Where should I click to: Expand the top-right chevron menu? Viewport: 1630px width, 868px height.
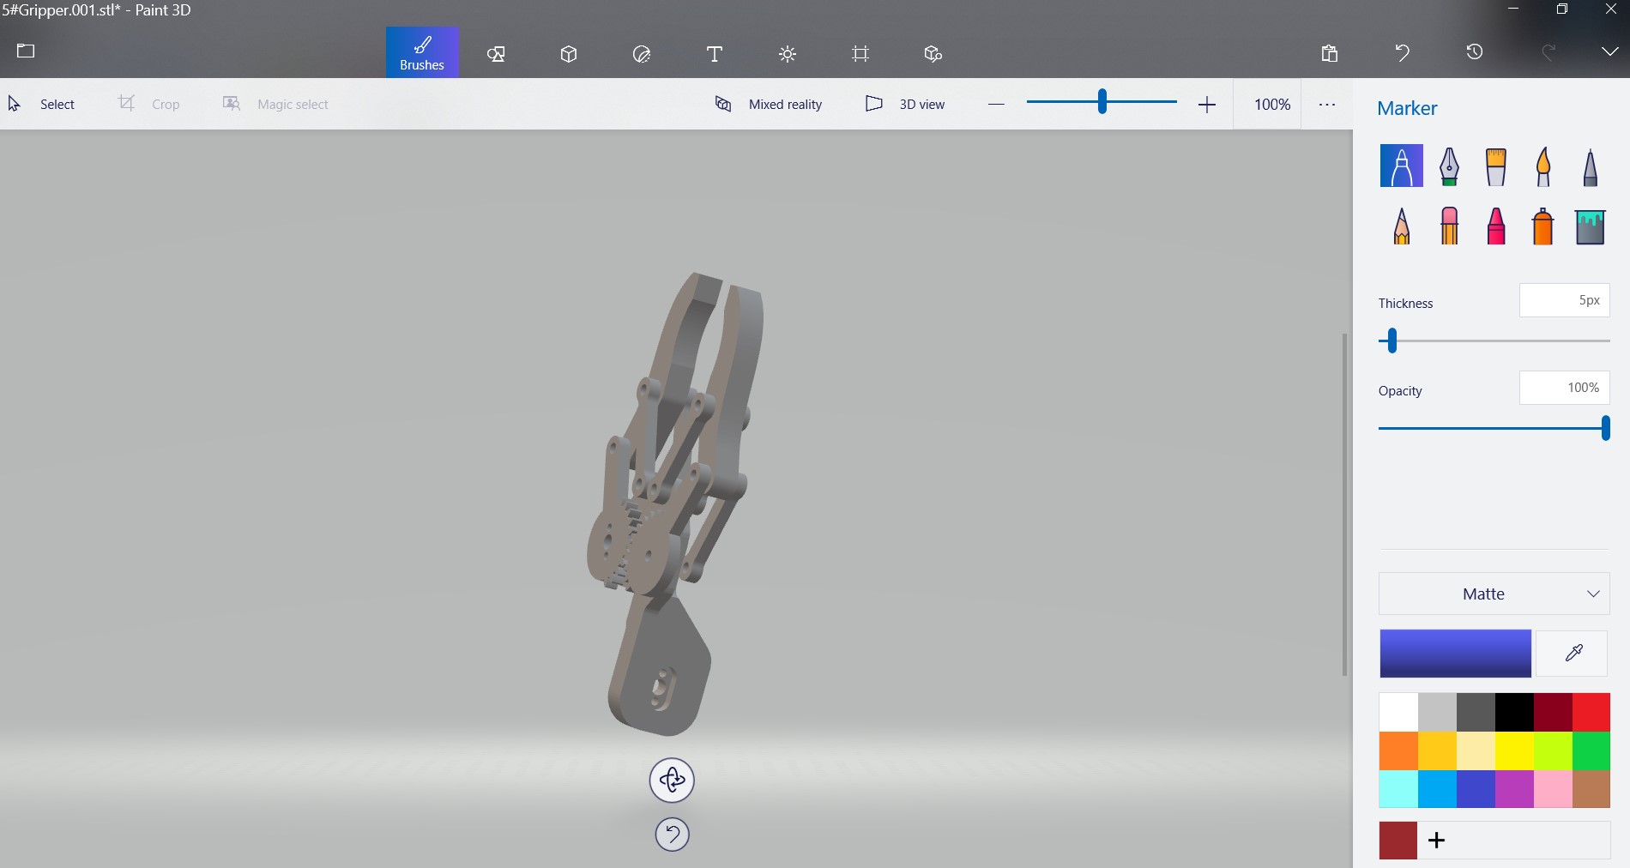pyautogui.click(x=1609, y=52)
